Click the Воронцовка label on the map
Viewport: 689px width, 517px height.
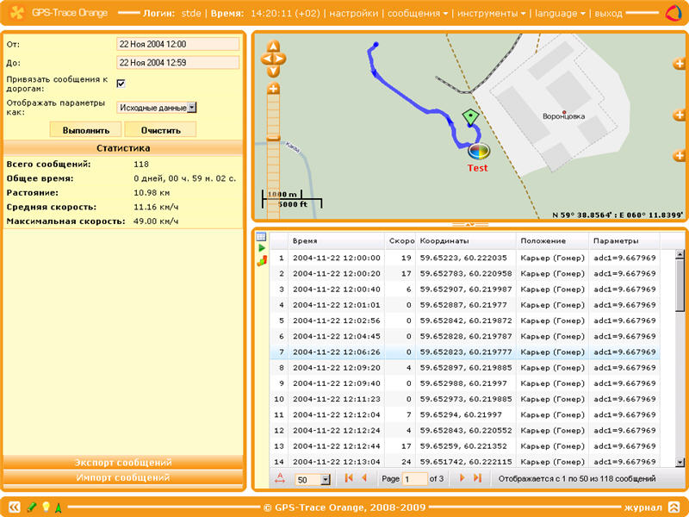(564, 116)
